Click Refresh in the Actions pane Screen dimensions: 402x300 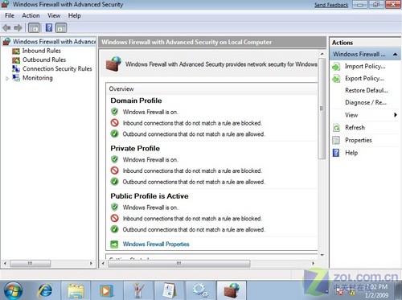click(x=355, y=128)
